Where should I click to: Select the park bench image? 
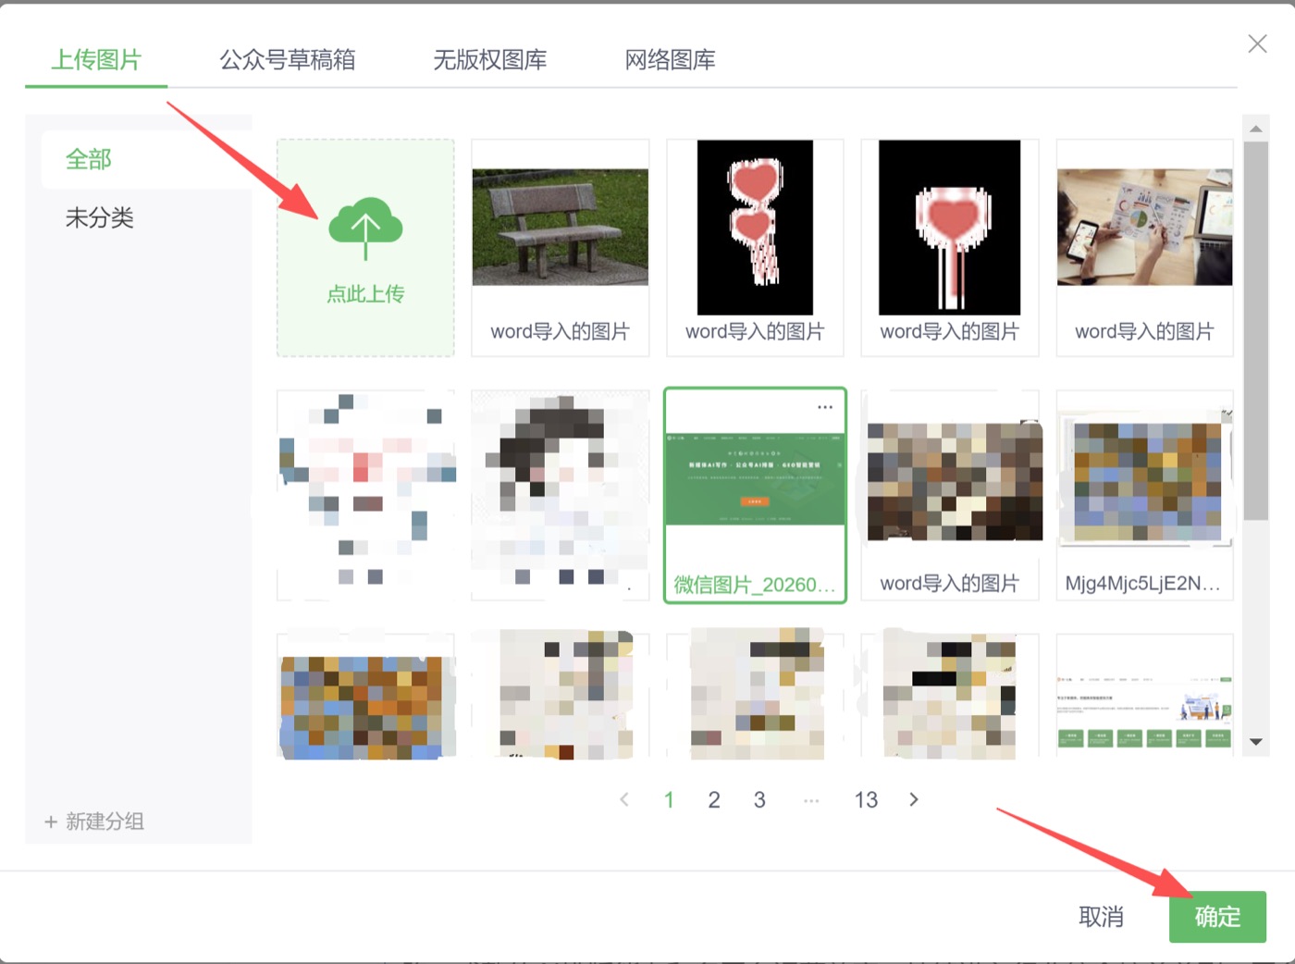561,228
